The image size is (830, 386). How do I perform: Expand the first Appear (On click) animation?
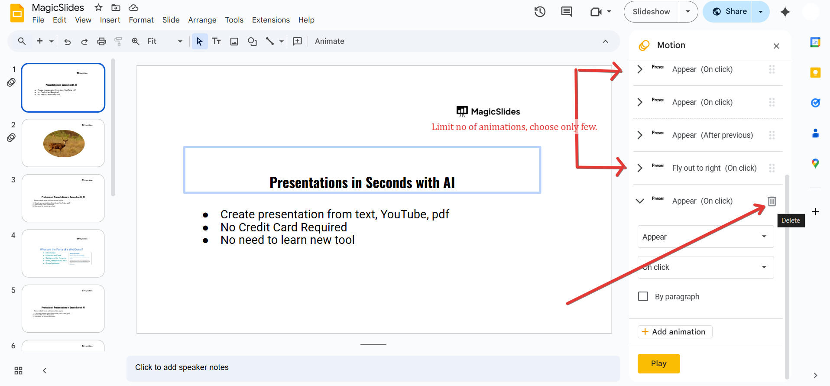coord(640,69)
